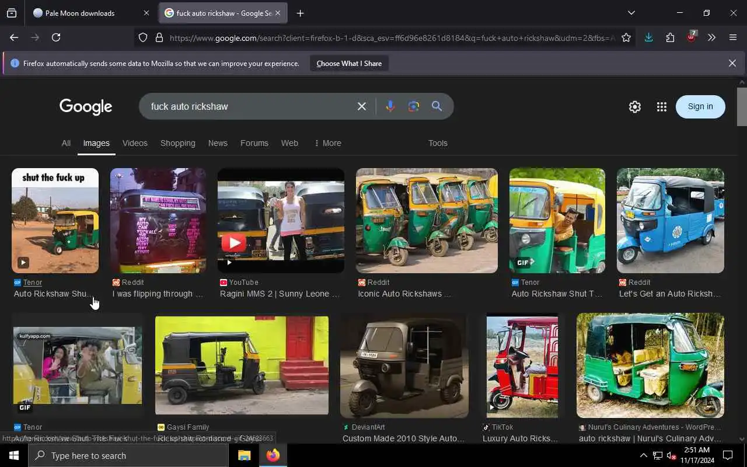Click the Sign in button
This screenshot has width=747, height=467.
click(x=700, y=106)
